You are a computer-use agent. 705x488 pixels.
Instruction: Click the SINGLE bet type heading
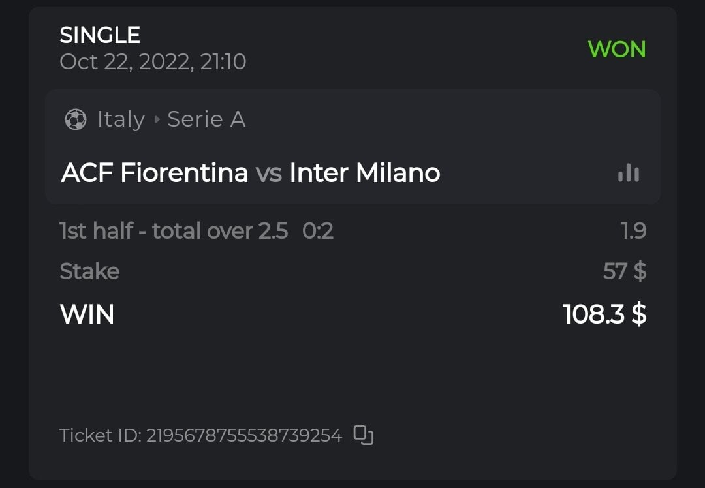100,35
